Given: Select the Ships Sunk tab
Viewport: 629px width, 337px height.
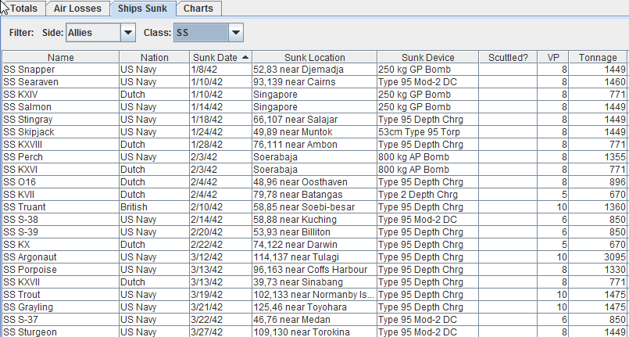Looking at the screenshot, I should pyautogui.click(x=142, y=9).
